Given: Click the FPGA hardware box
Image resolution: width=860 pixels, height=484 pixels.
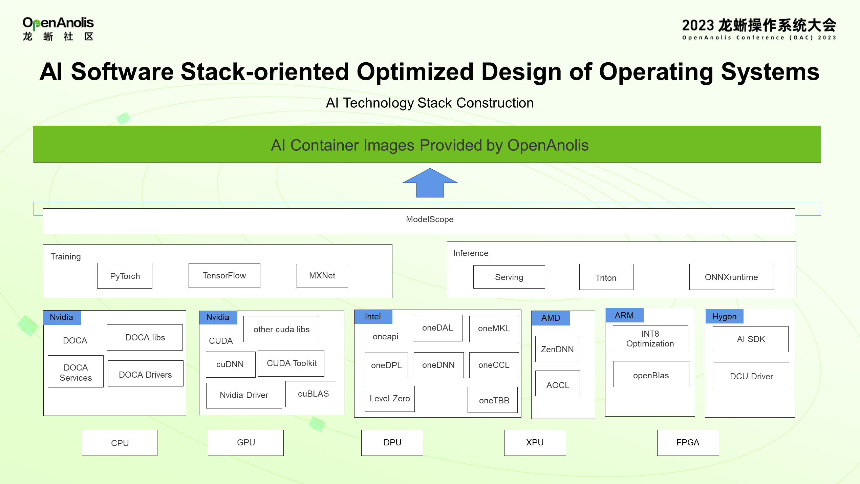Looking at the screenshot, I should click(688, 443).
